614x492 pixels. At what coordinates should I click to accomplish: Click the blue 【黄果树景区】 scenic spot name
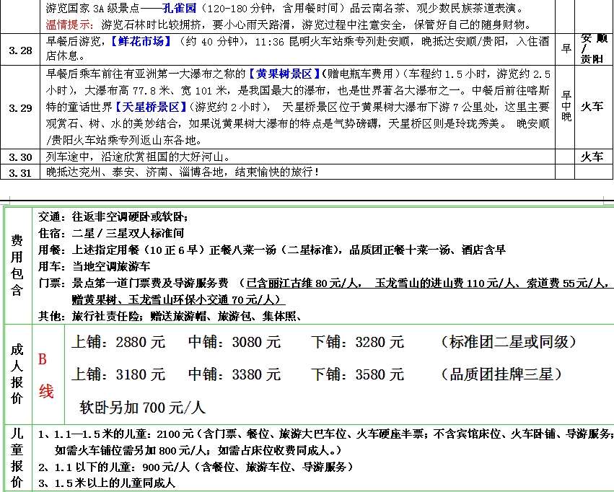pyautogui.click(x=284, y=74)
